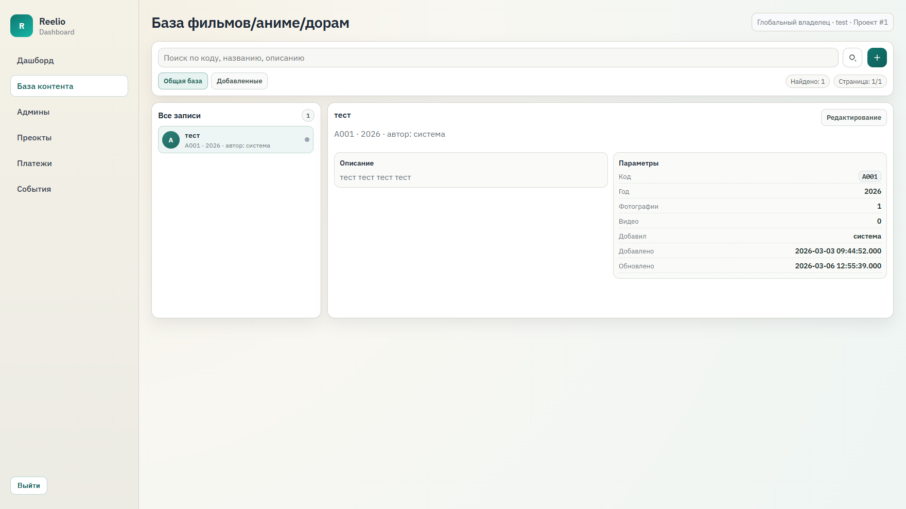Viewport: 906px width, 509px height.
Task: Click the Reelio logo icon
Action: pos(22,26)
